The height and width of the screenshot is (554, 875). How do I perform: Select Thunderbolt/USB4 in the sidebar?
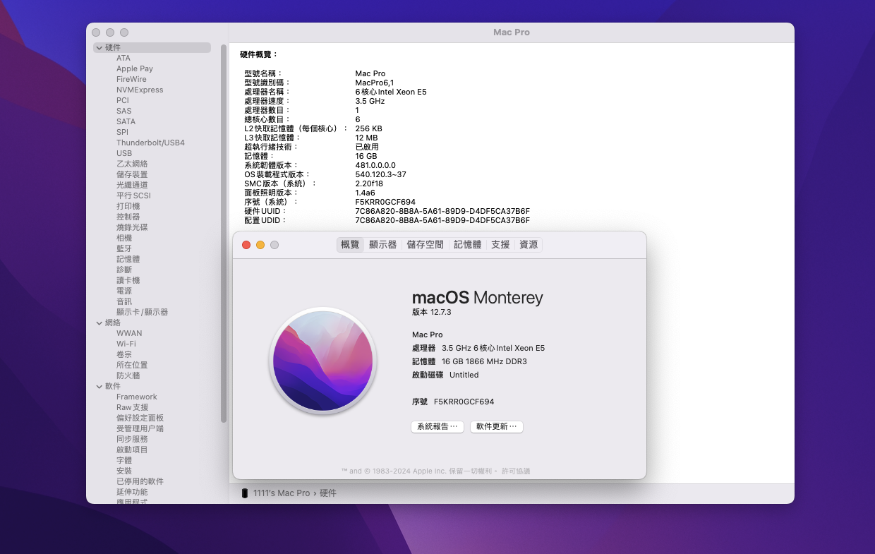[150, 143]
